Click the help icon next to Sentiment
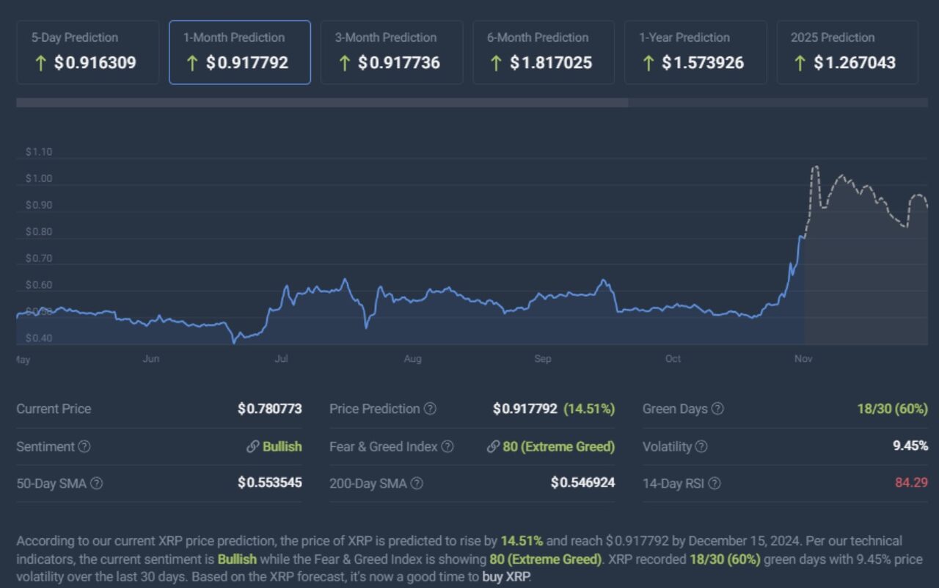This screenshot has height=588, width=939. tap(84, 446)
